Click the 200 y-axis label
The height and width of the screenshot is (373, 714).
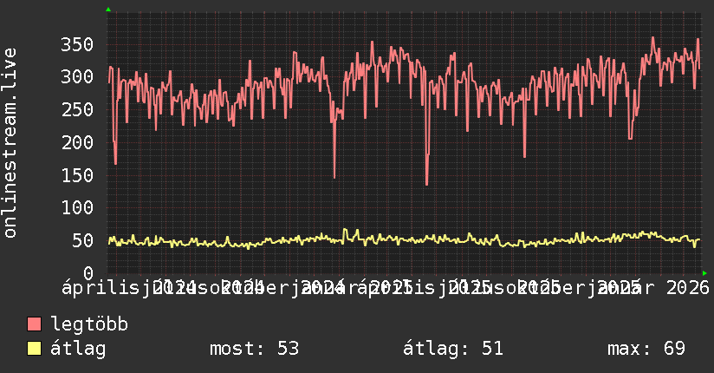pyautogui.click(x=77, y=142)
